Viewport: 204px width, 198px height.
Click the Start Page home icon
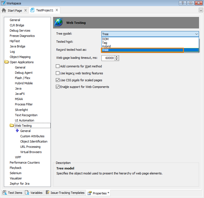pos(4,11)
